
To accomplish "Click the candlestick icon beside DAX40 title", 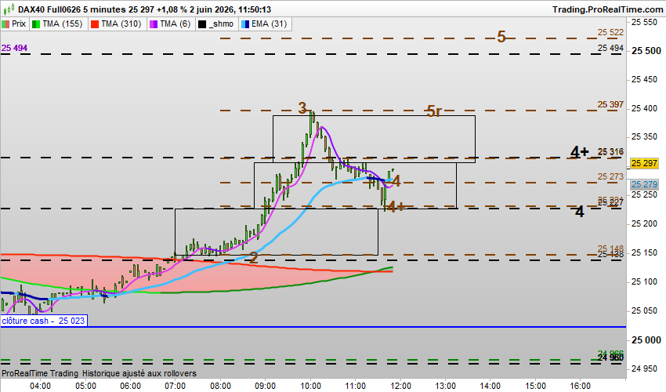I will [9, 9].
